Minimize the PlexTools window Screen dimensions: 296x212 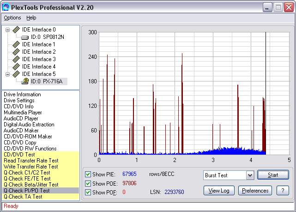[267, 7]
